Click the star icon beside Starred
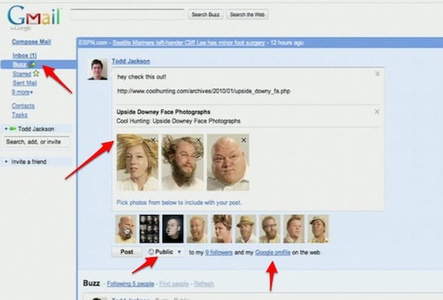Viewport: 443px width, 300px height. pos(35,74)
